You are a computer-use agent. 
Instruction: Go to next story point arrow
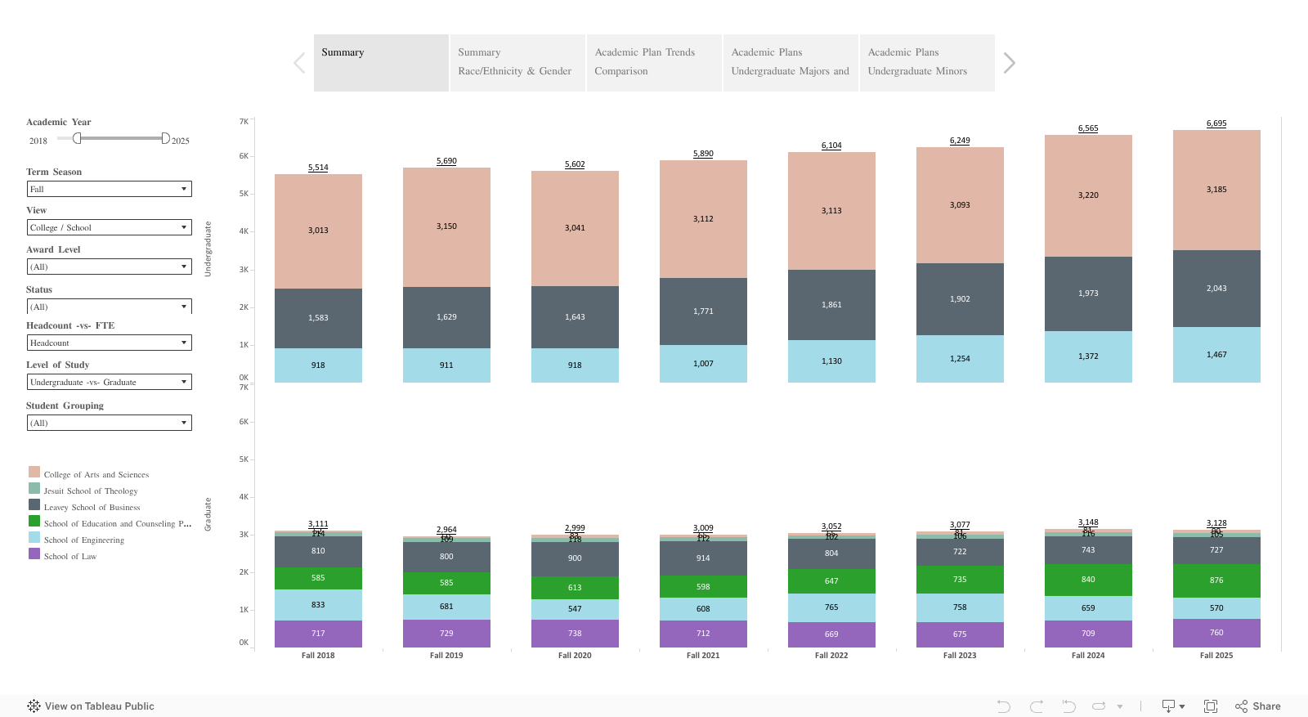(1010, 63)
